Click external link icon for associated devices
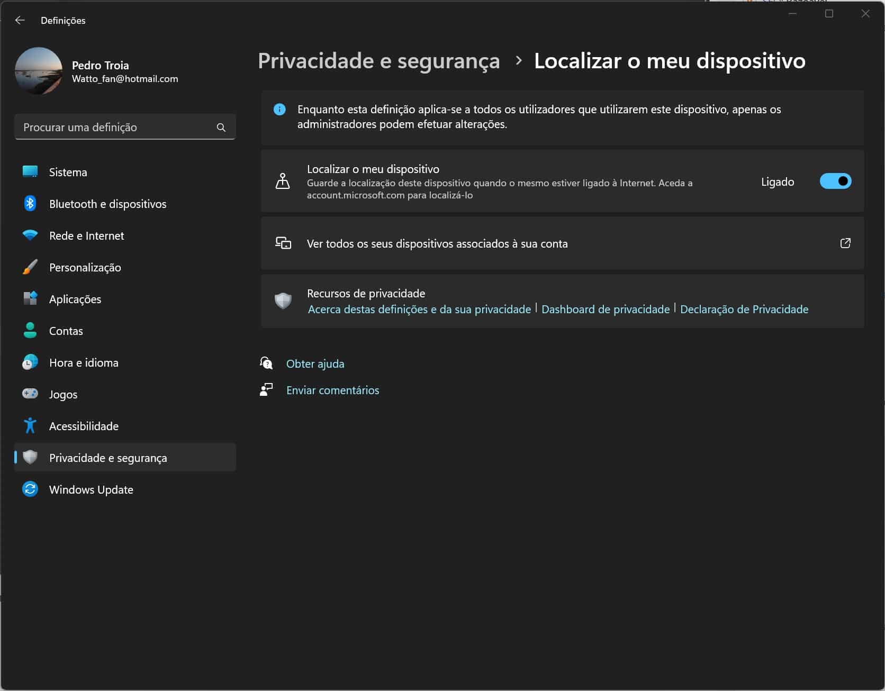Screen dimensions: 885x691 pos(845,243)
